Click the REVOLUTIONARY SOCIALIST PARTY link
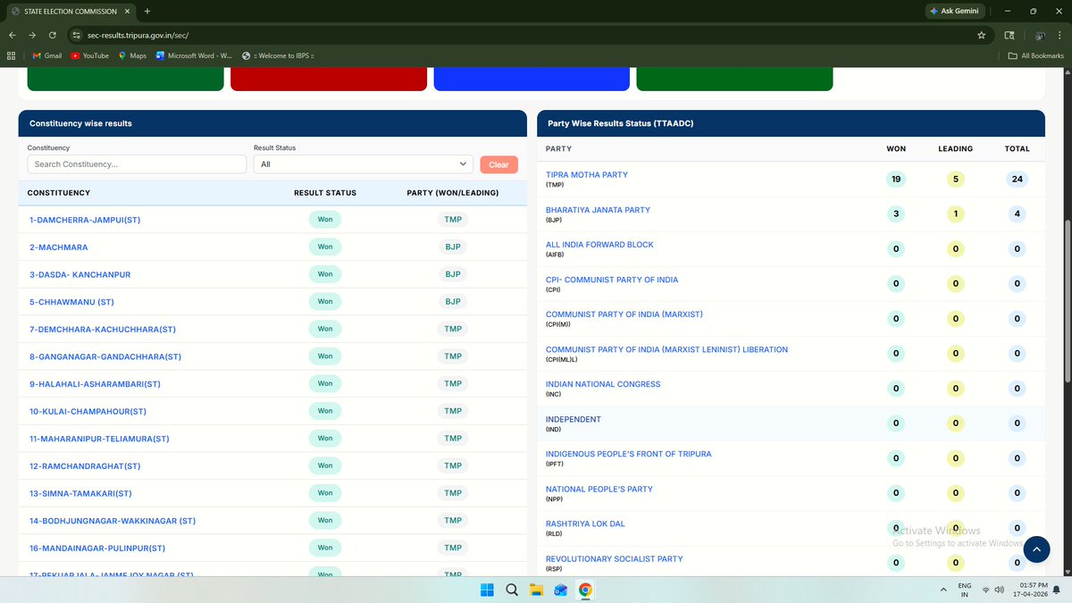 [x=615, y=558]
